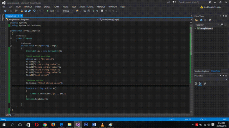
Task: Click the Property Pages wrench icon
Action: [205, 83]
